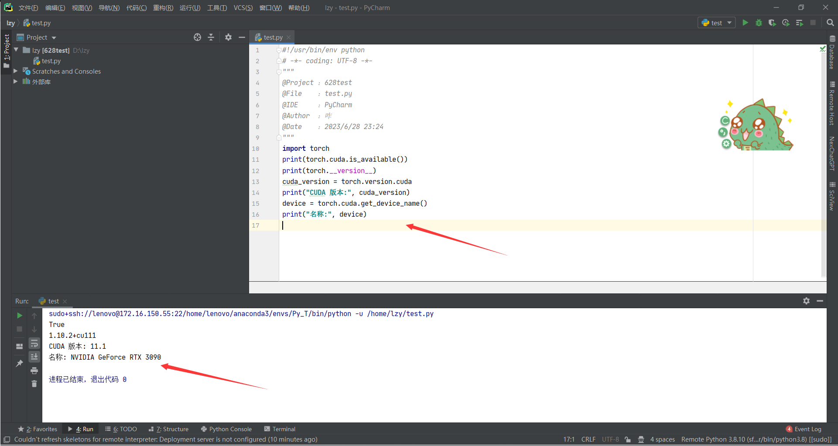Click the Profile 'test' toolbar icon
Screen dimensions: 838x446
(x=786, y=23)
